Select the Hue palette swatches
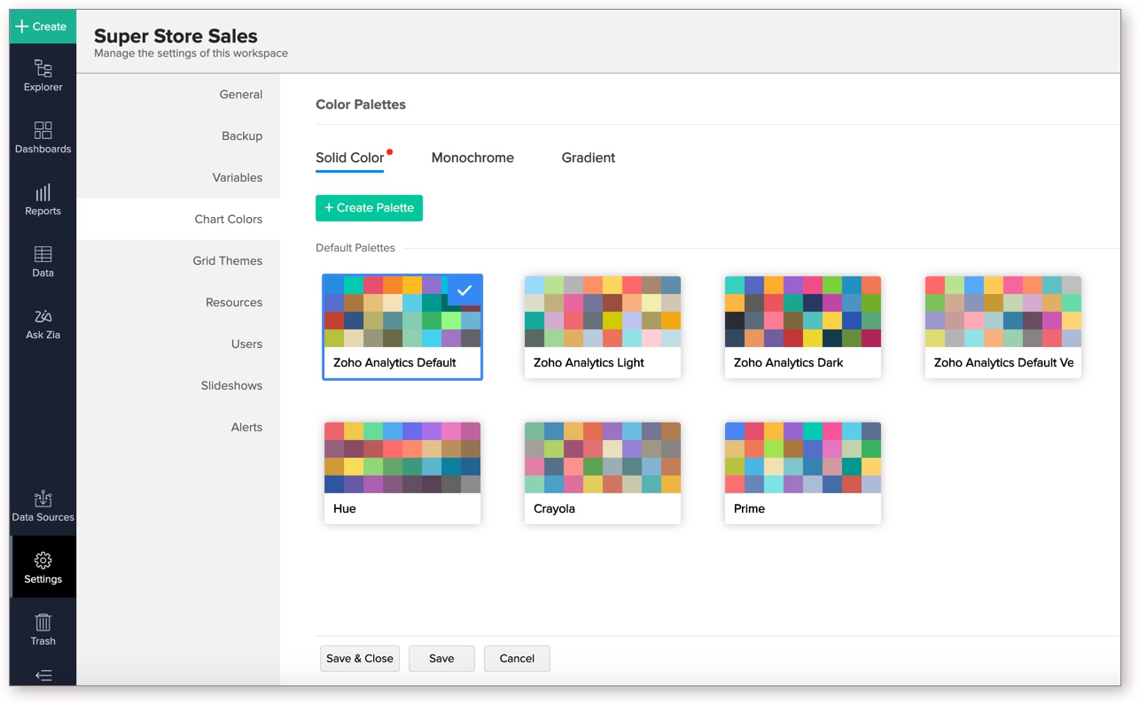1139x704 pixels. (x=402, y=457)
